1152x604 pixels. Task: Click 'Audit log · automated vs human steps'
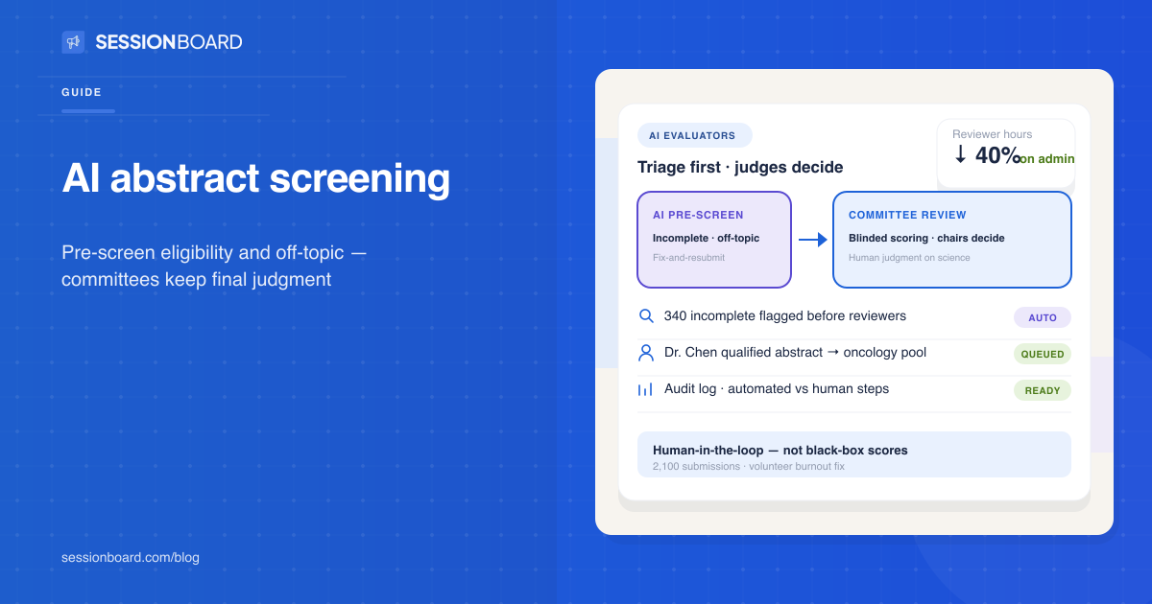pos(777,388)
